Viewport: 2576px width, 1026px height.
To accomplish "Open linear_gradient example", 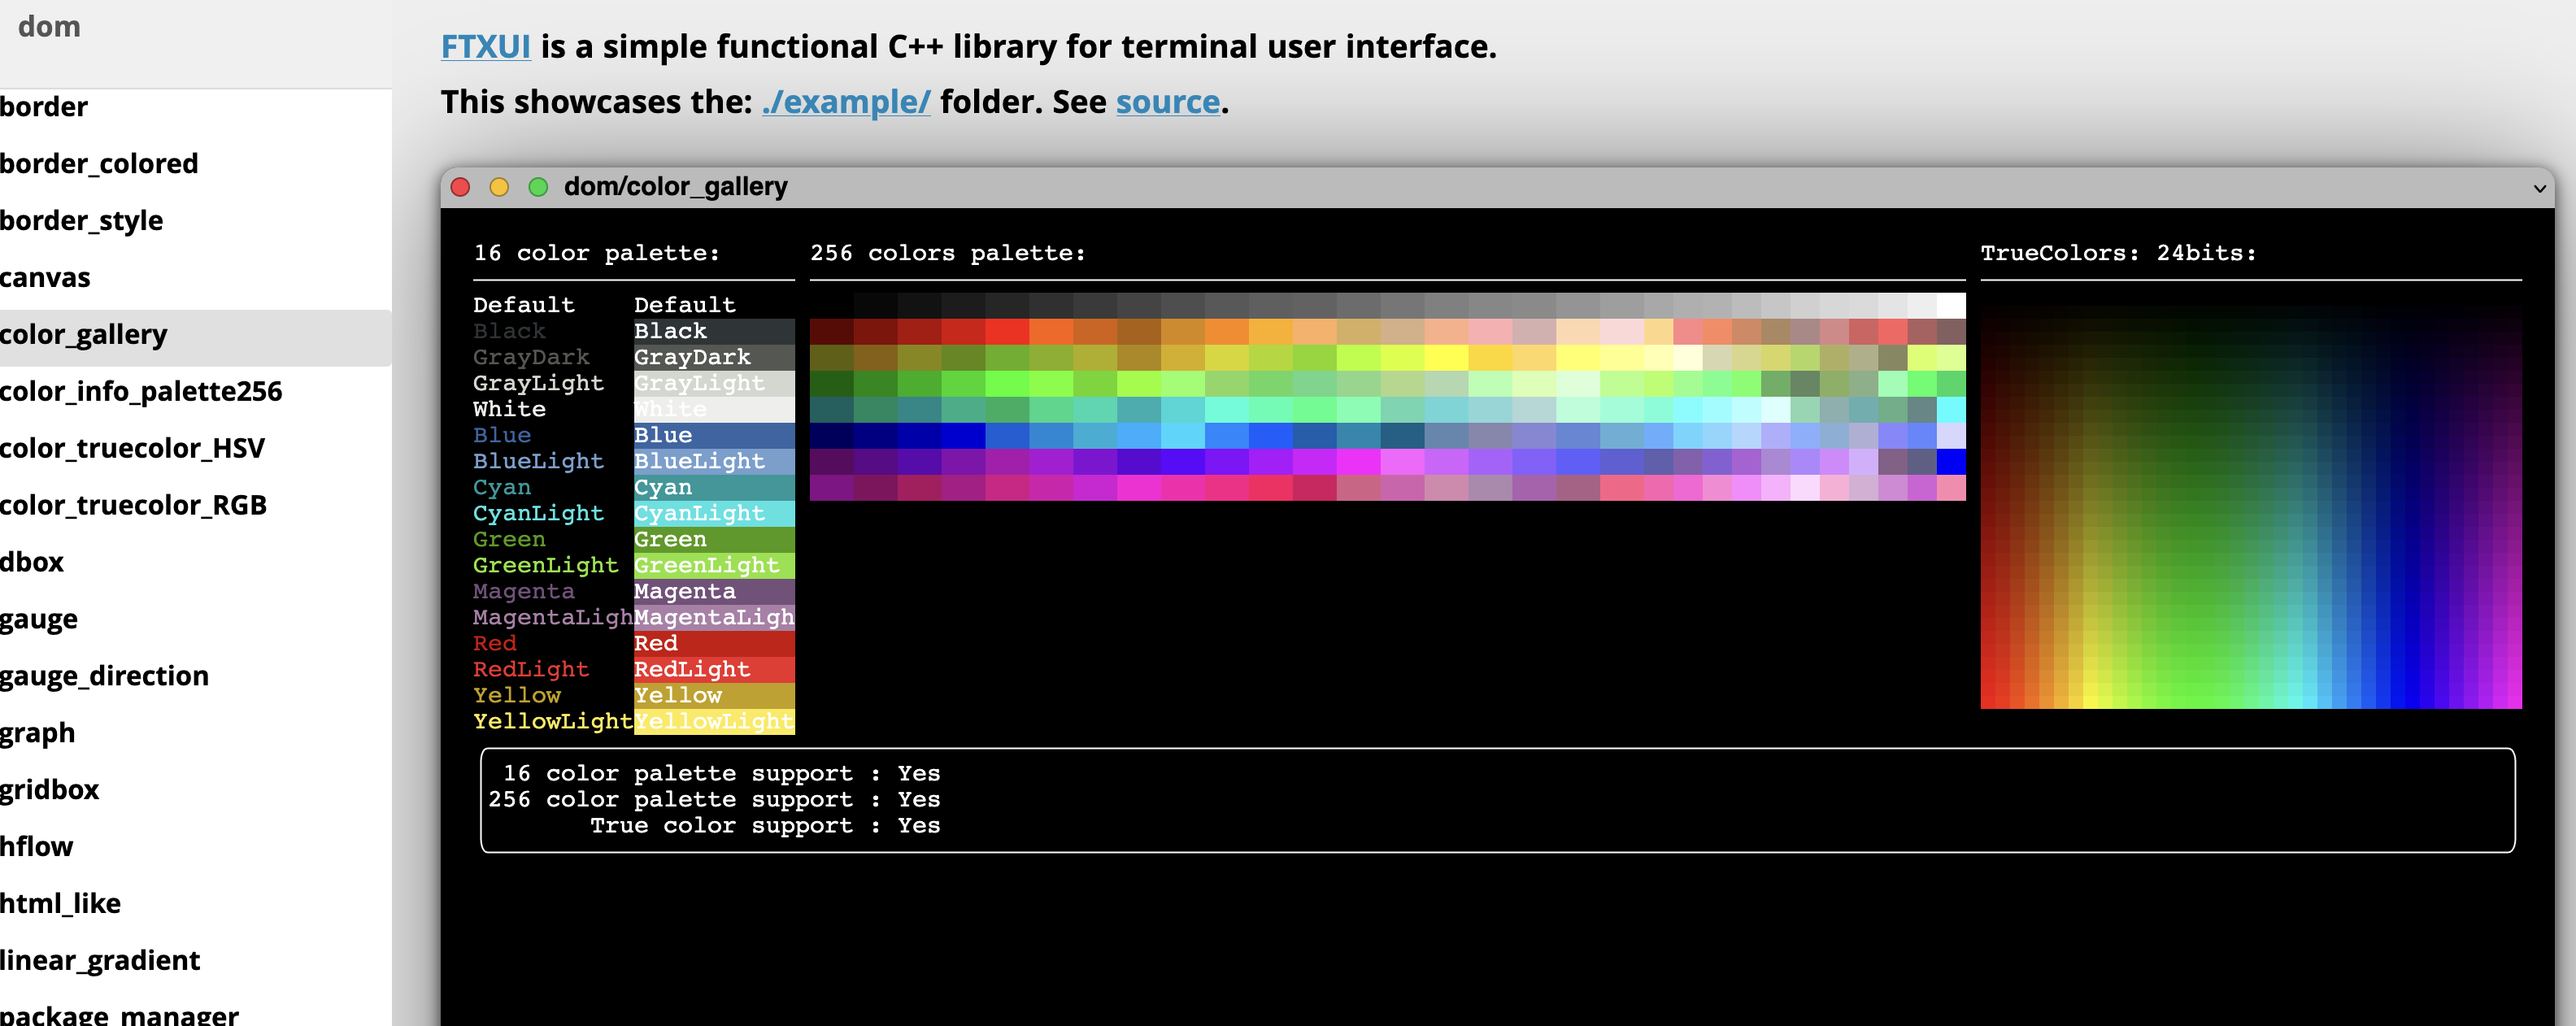I will coord(196,961).
